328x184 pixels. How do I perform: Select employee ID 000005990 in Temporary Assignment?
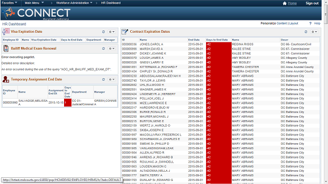10,103
